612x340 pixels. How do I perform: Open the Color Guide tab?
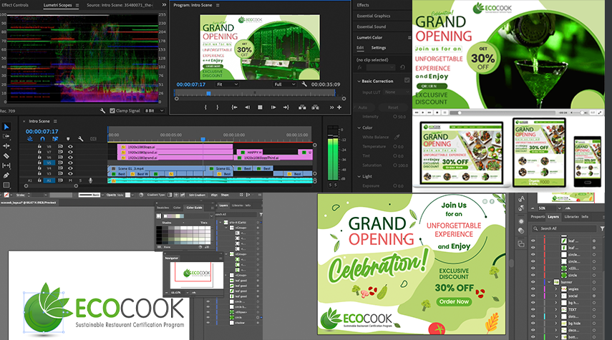[x=194, y=208]
